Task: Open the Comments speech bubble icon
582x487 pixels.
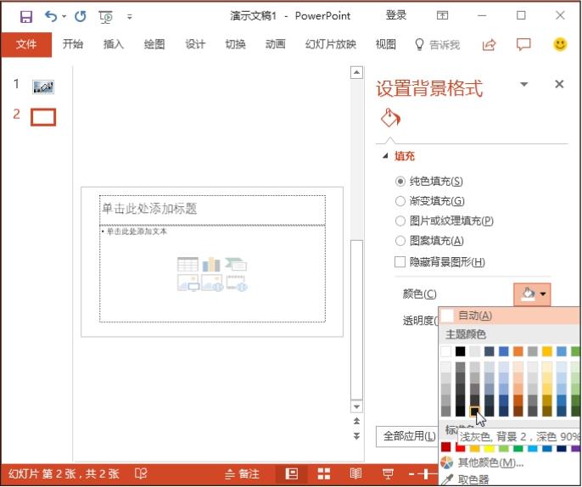Action: tap(523, 45)
